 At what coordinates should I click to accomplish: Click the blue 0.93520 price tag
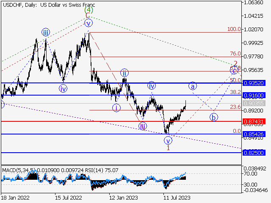[254, 83]
